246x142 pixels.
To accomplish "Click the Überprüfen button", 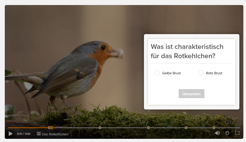I will 191,94.
